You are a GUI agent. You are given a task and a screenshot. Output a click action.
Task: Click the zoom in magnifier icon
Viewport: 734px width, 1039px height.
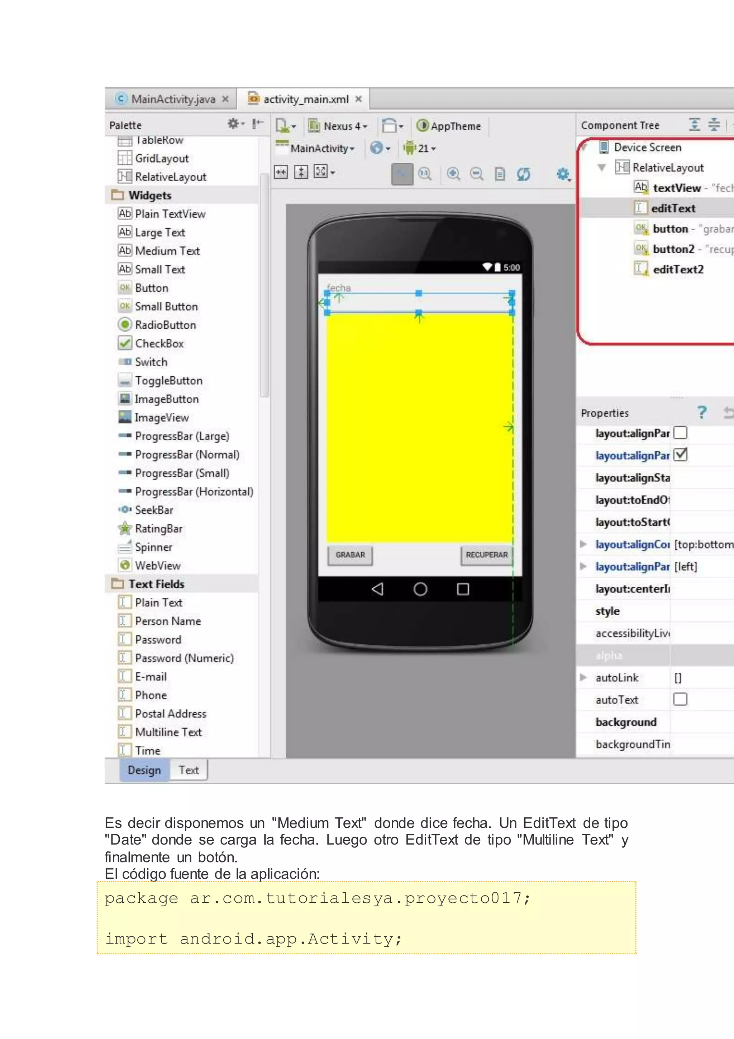453,174
